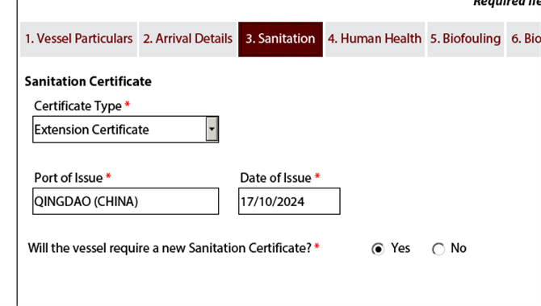The width and height of the screenshot is (541, 306).
Task: Click the Required fields note at top
Action: tap(507, 3)
